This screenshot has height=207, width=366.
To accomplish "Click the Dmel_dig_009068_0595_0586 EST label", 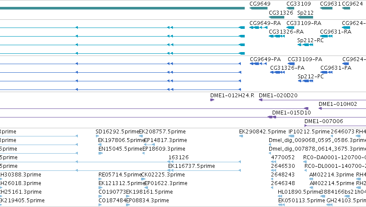I will click(317, 140).
